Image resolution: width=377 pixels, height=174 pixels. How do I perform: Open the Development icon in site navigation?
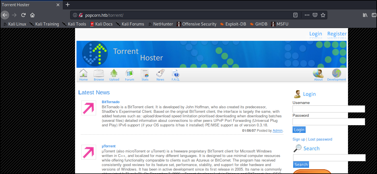[337, 75]
